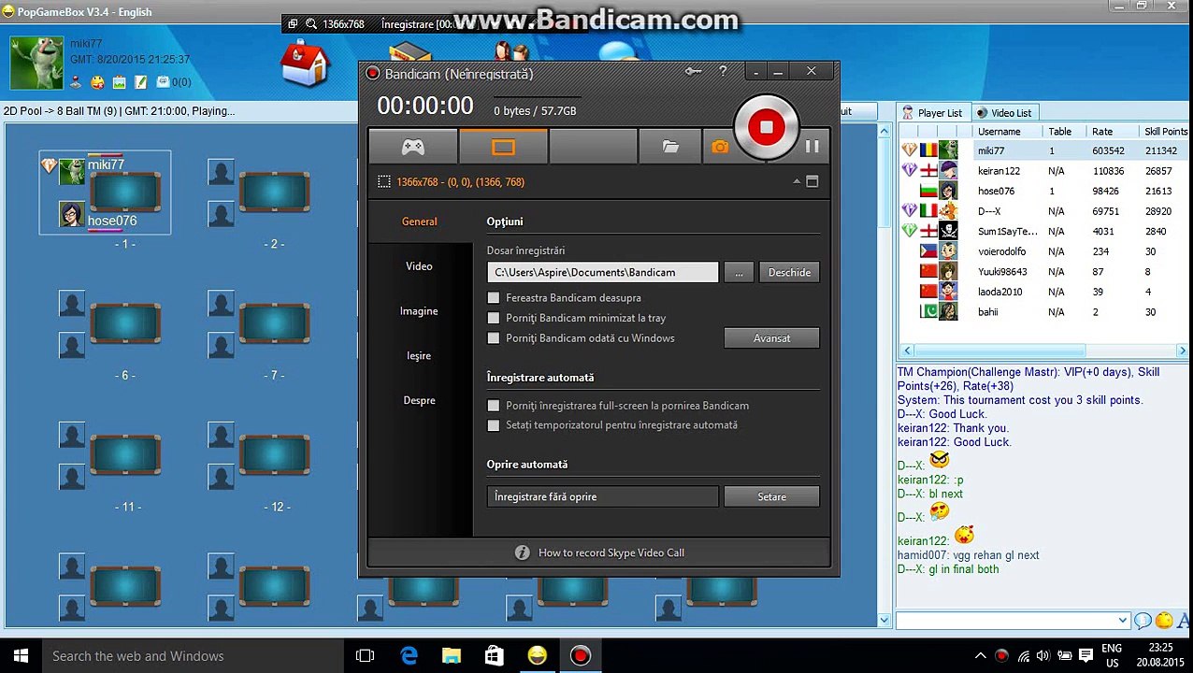Screen dimensions: 1193x673
Task: Click the miki77 frog avatar
Action: (x=36, y=63)
